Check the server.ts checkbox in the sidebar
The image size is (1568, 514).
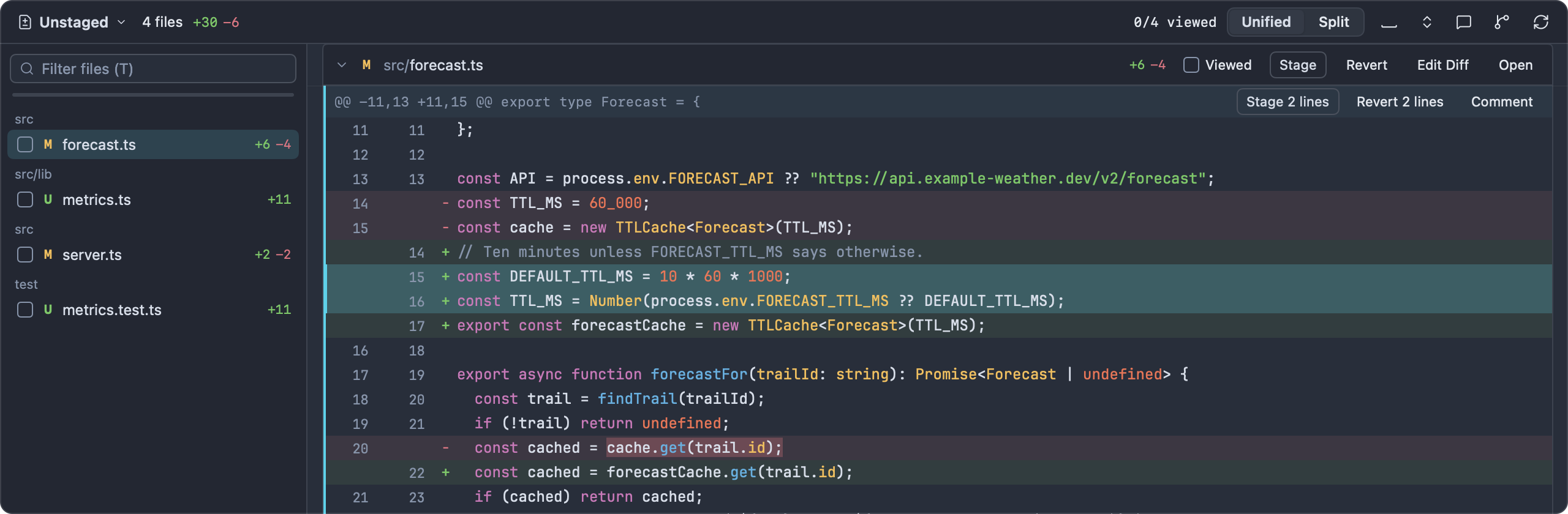click(25, 255)
